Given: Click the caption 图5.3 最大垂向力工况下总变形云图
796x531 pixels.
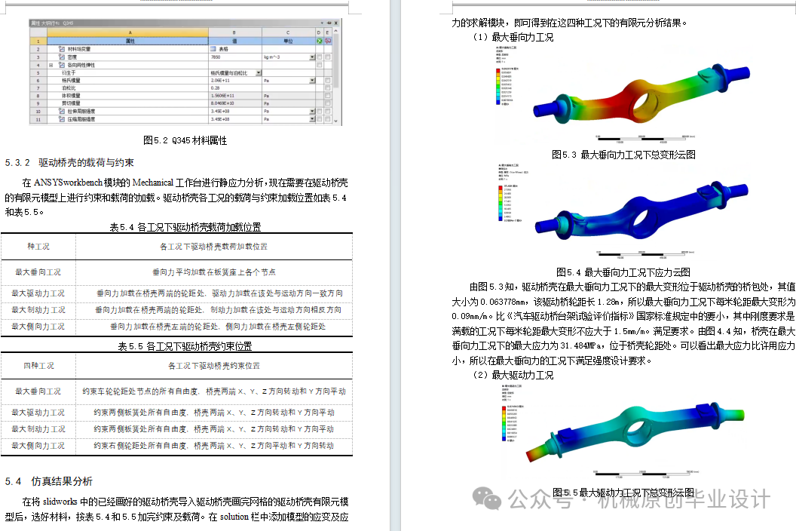Looking at the screenshot, I should pyautogui.click(x=623, y=155).
